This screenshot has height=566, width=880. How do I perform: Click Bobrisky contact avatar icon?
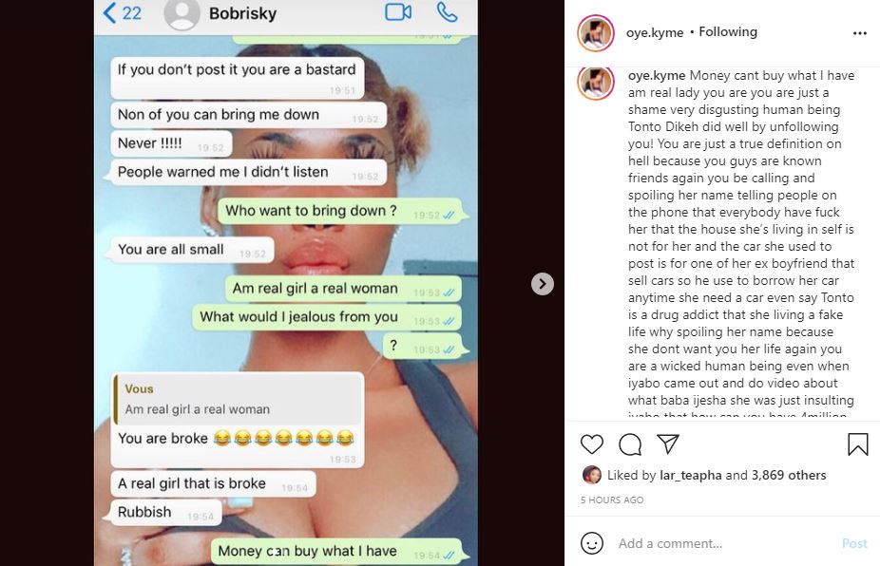(182, 14)
